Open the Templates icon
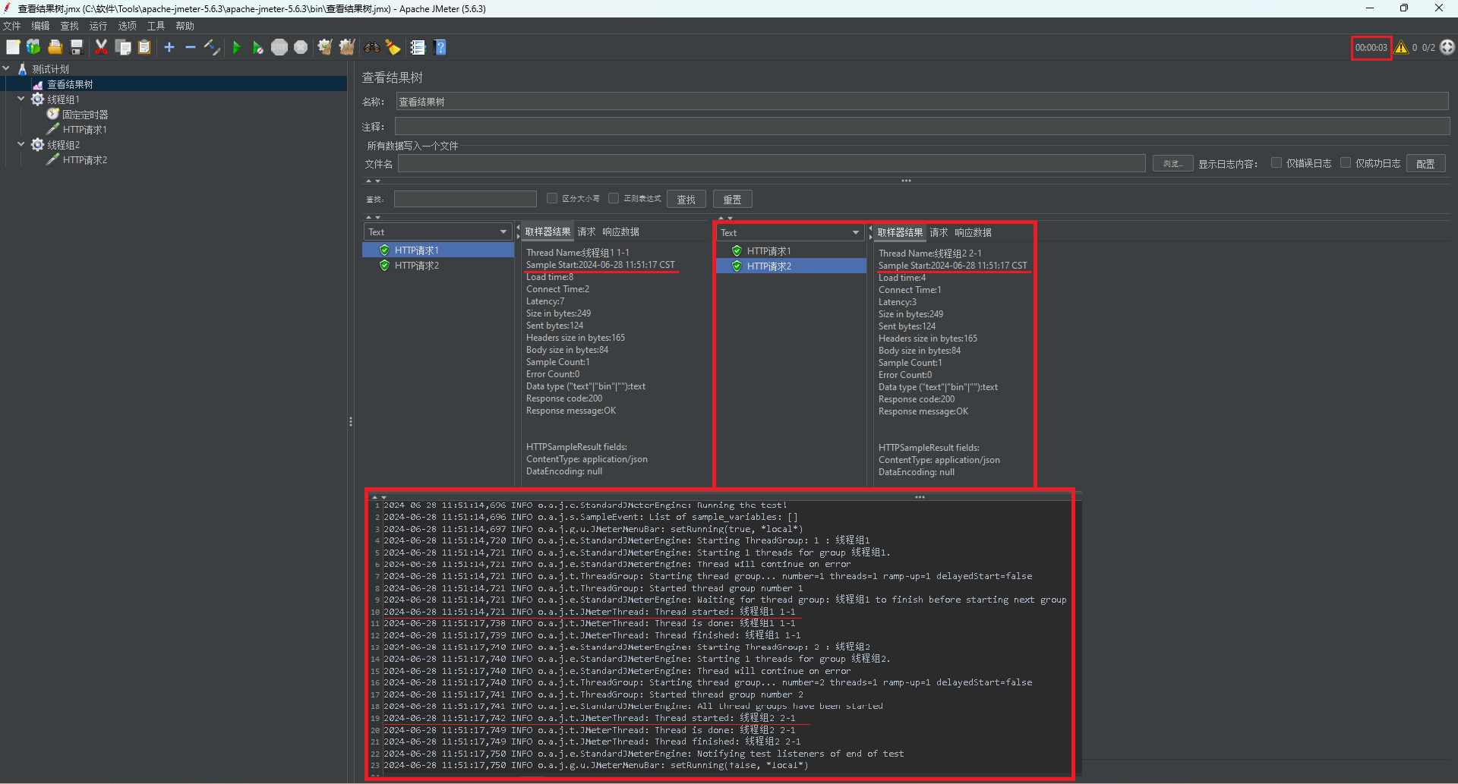Viewport: 1458px width, 784px height. [x=33, y=47]
